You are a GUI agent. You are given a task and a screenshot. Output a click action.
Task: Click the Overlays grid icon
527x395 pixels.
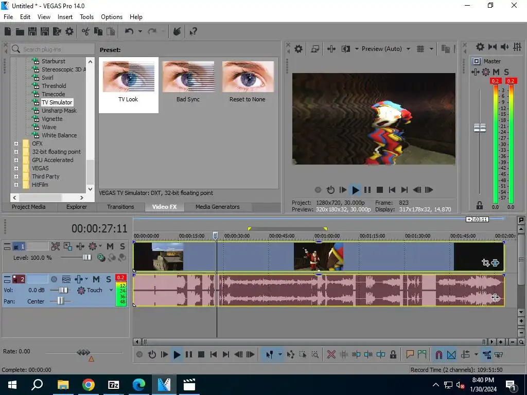click(420, 49)
